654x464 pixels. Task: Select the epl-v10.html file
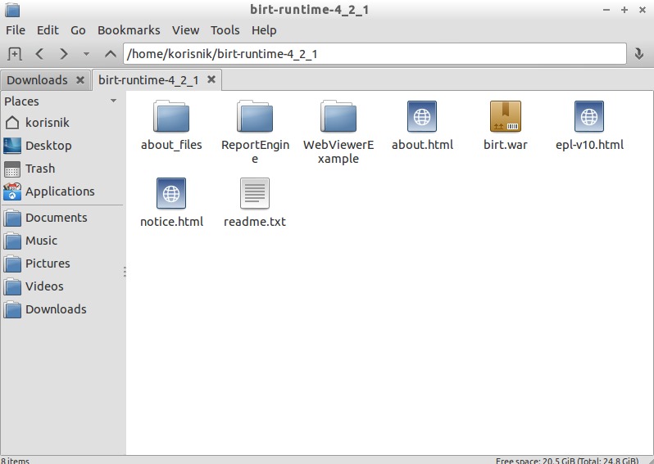[x=589, y=126]
